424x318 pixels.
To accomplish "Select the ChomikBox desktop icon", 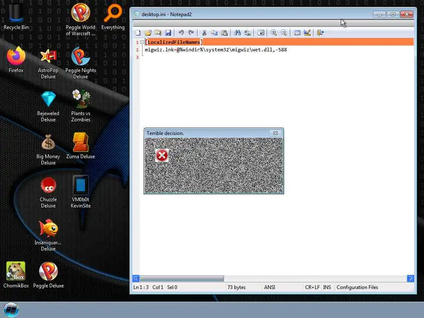I will (x=16, y=275).
